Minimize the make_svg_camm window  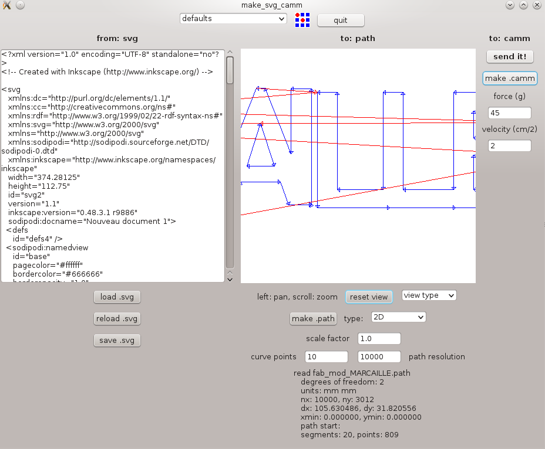(x=510, y=5)
